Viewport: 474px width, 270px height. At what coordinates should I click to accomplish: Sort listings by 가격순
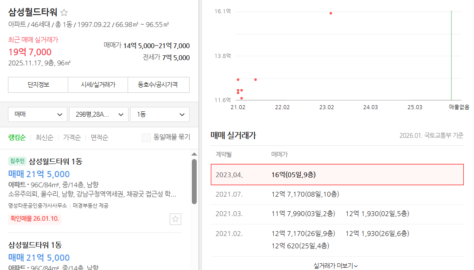72,137
